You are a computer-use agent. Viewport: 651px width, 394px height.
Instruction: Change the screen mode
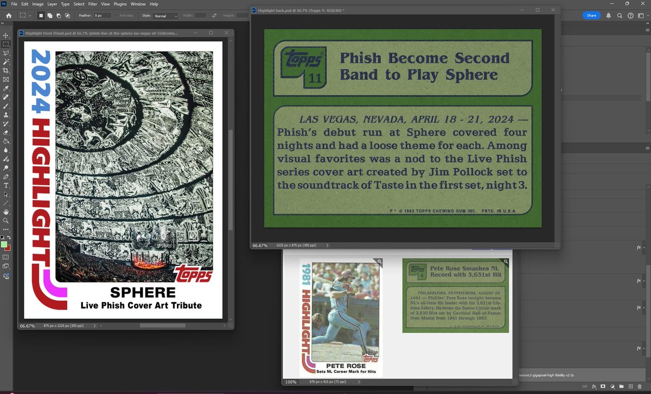click(x=6, y=266)
